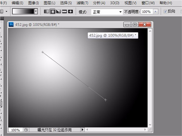Viewport: 182px width, 136px height.
Task: Close the 452.jpg document window
Action: tap(145, 25)
